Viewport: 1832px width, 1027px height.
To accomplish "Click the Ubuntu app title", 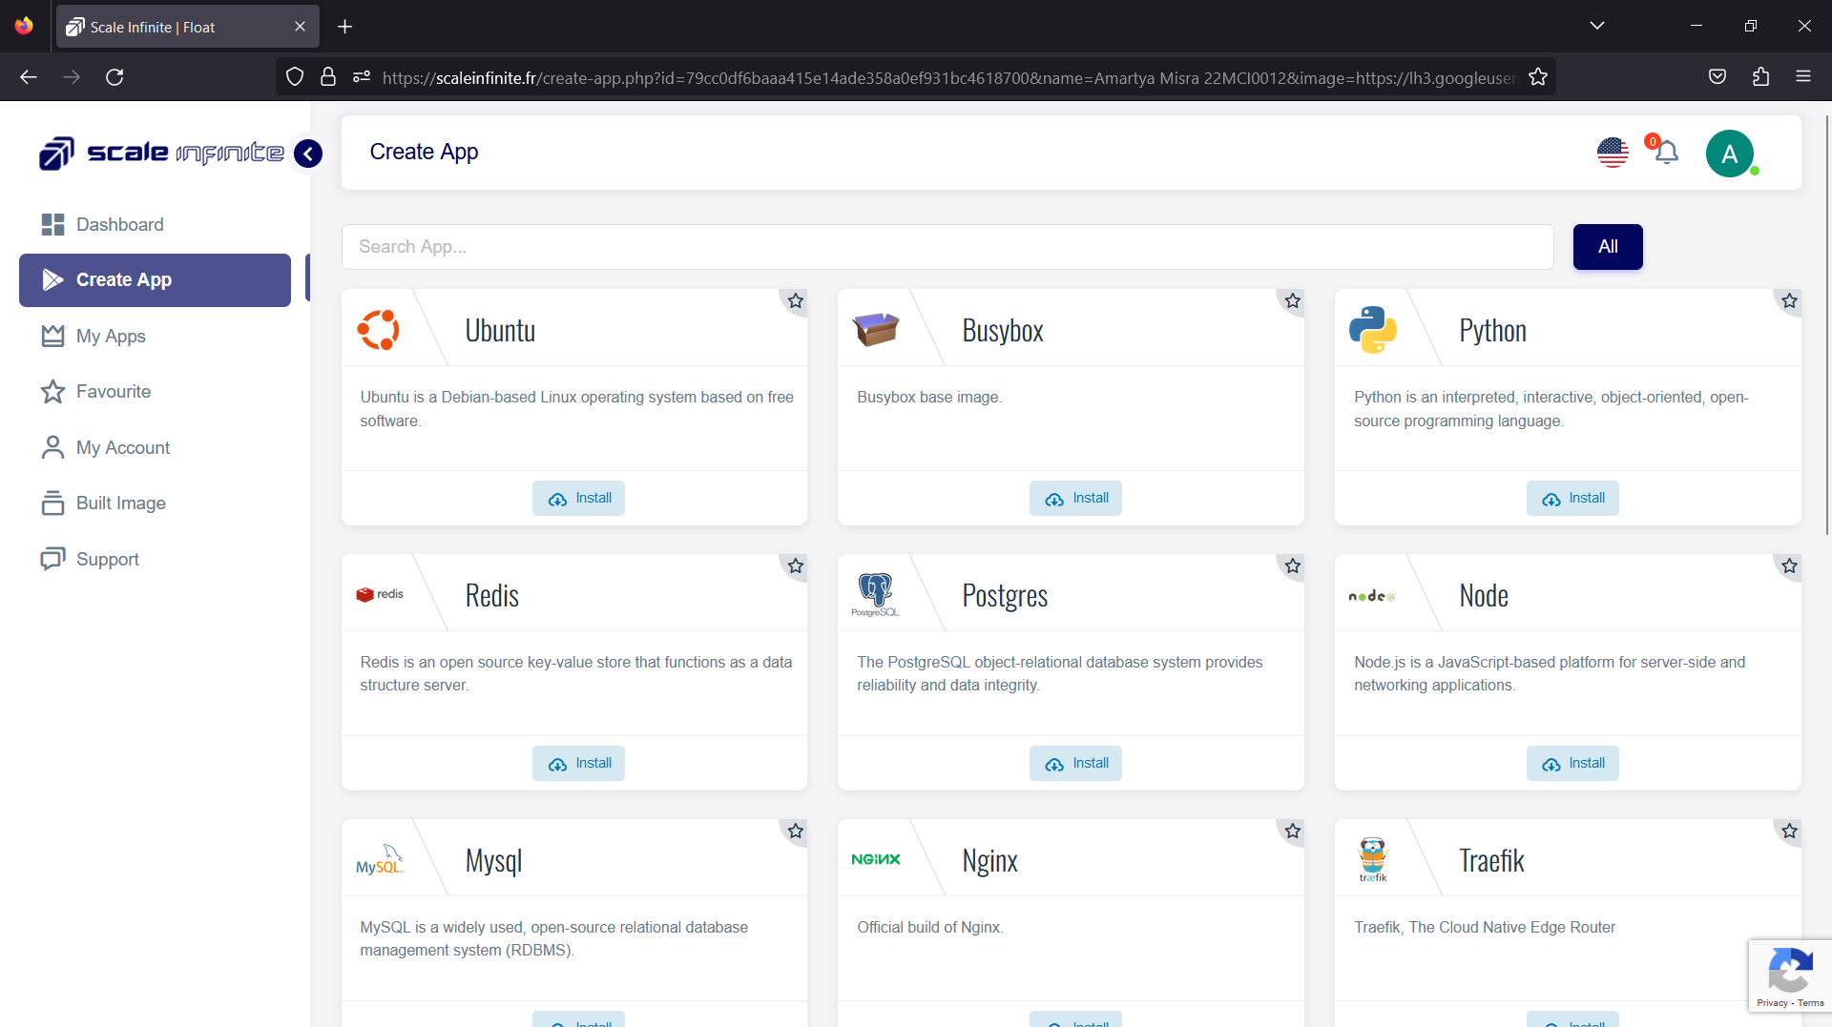I will click(x=500, y=330).
